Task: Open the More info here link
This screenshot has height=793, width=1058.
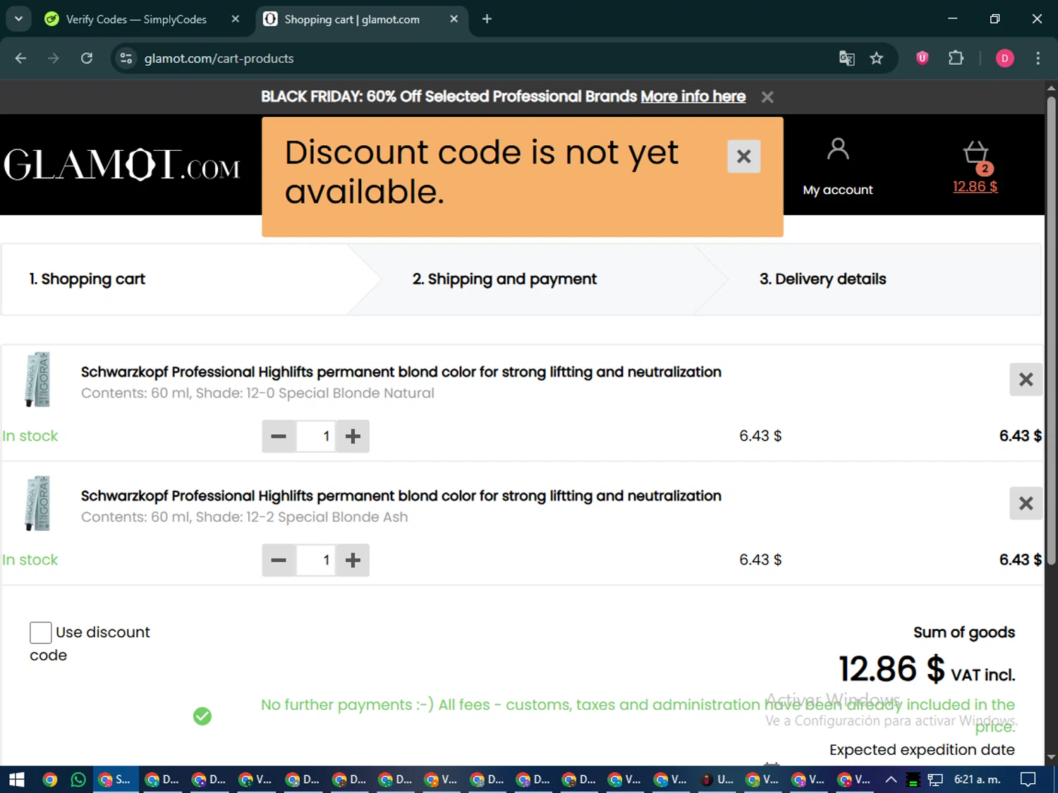Action: (693, 97)
